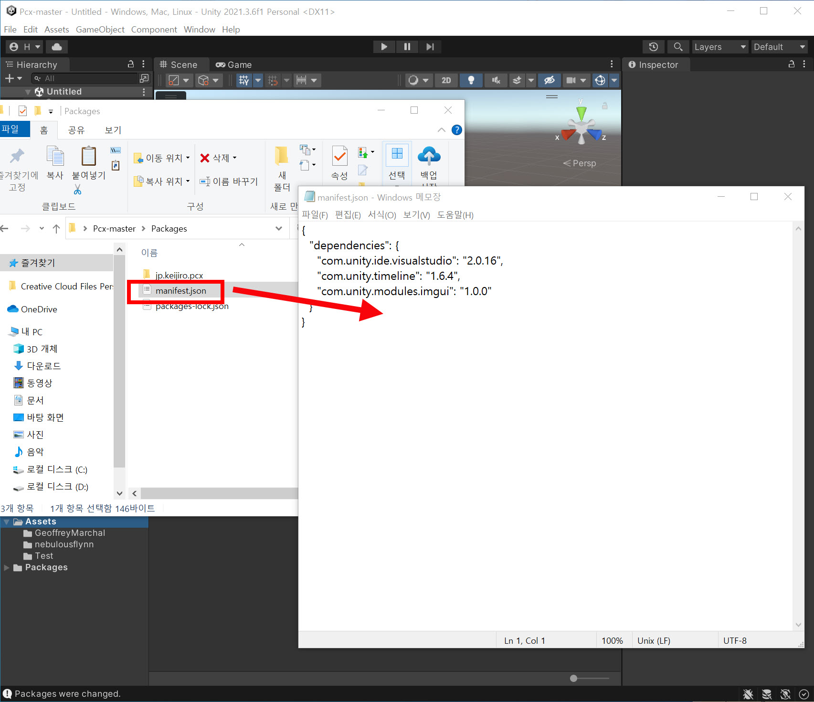Open Unity global search
This screenshot has height=702, width=814.
pyautogui.click(x=678, y=47)
